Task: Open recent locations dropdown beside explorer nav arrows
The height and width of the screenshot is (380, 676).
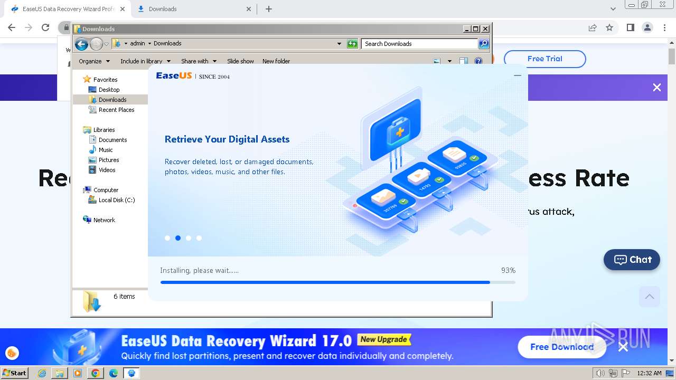Action: (x=106, y=44)
